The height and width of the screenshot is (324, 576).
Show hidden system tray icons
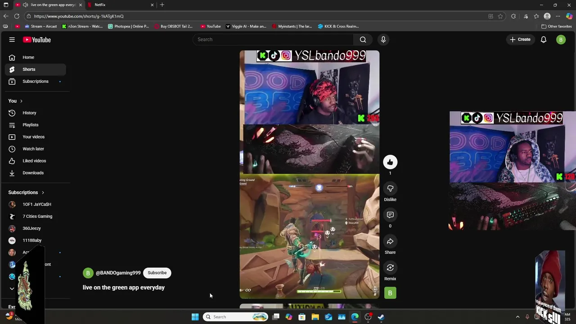[x=517, y=317]
